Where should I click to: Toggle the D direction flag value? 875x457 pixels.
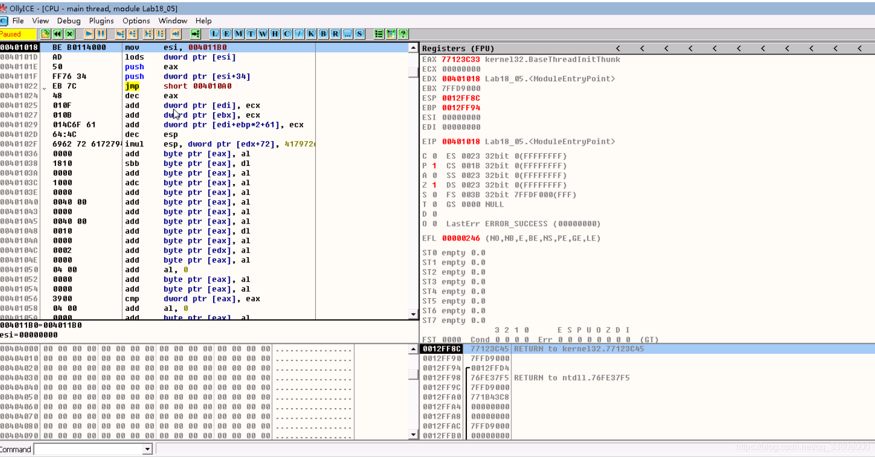(x=434, y=214)
